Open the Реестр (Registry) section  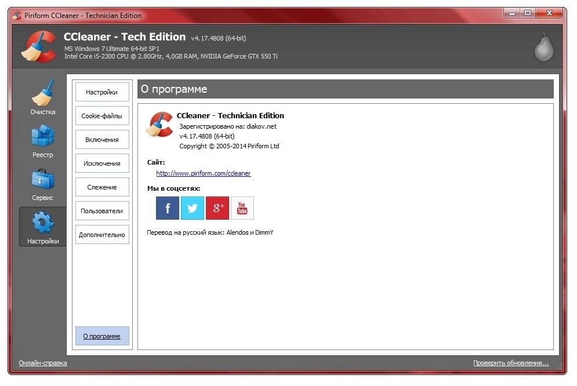click(x=43, y=141)
